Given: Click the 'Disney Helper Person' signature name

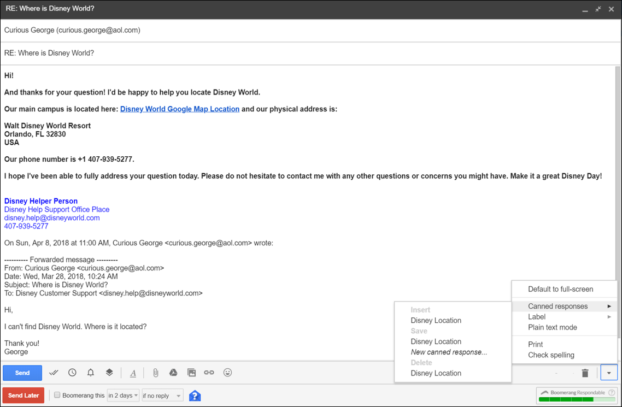Looking at the screenshot, I should [x=41, y=201].
